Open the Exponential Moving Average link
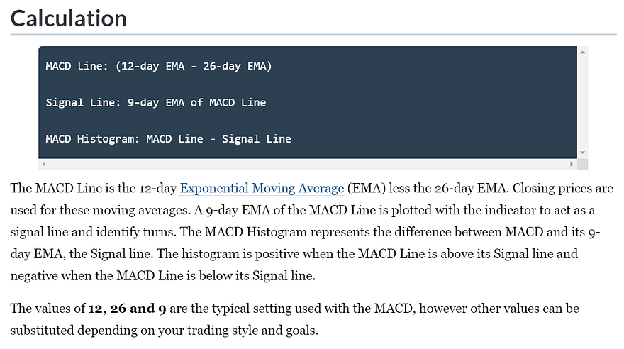 [262, 189]
